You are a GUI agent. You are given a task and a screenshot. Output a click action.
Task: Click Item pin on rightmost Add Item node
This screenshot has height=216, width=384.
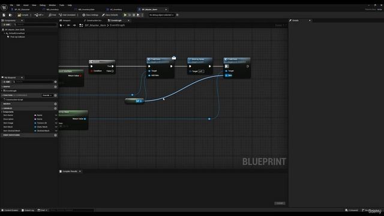click(x=226, y=76)
